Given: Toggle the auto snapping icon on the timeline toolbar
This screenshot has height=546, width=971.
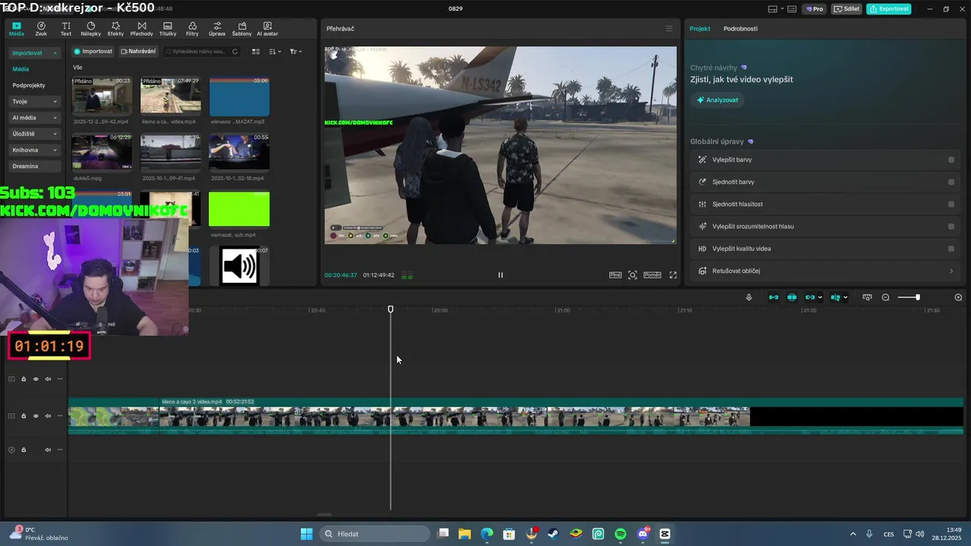Looking at the screenshot, I should (792, 297).
